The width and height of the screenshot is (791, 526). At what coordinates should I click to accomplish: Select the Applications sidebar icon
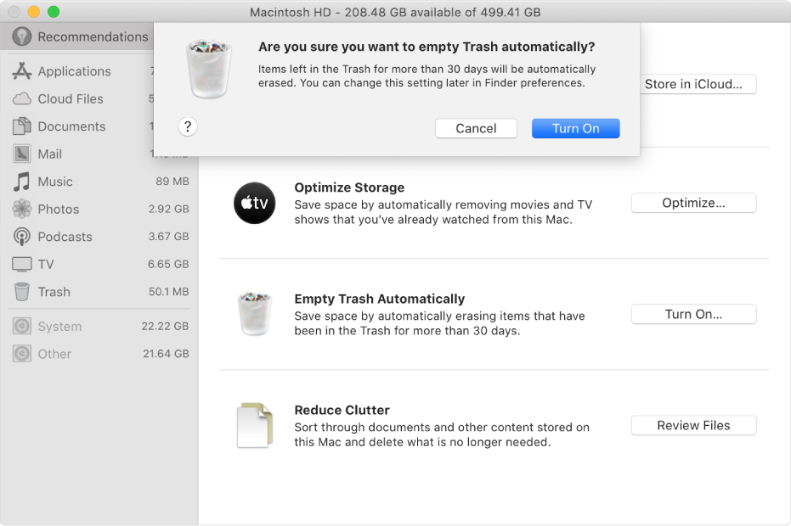tap(22, 71)
